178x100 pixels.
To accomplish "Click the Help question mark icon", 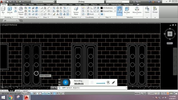I will click(x=159, y=2).
